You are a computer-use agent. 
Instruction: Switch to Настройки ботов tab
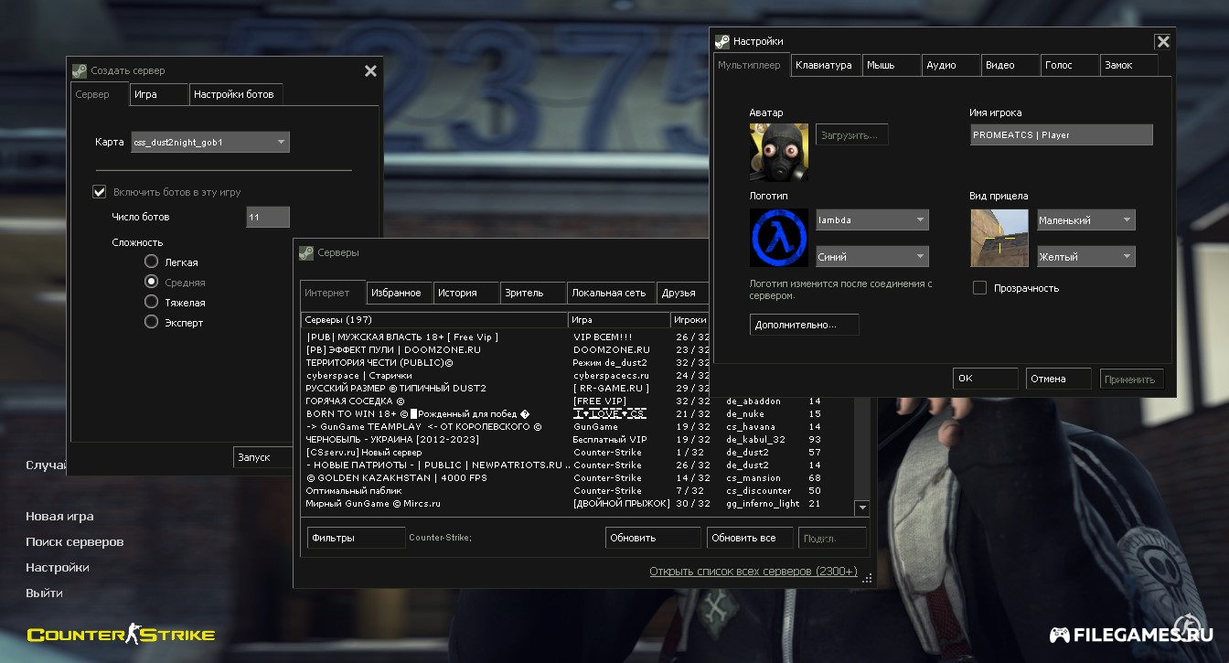[x=237, y=94]
